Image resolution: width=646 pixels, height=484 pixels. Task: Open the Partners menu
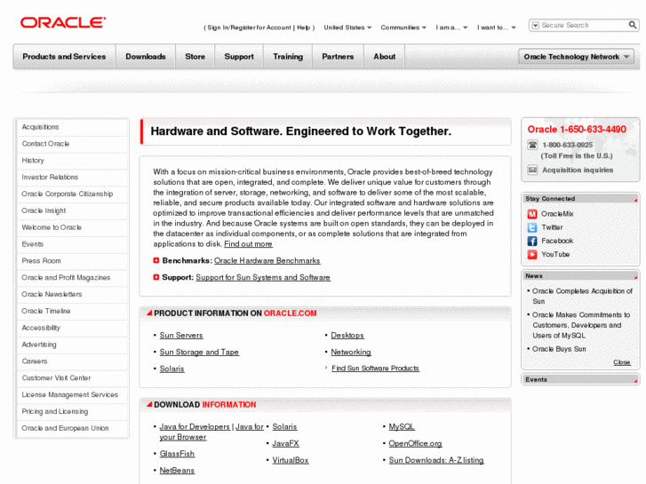pyautogui.click(x=338, y=57)
